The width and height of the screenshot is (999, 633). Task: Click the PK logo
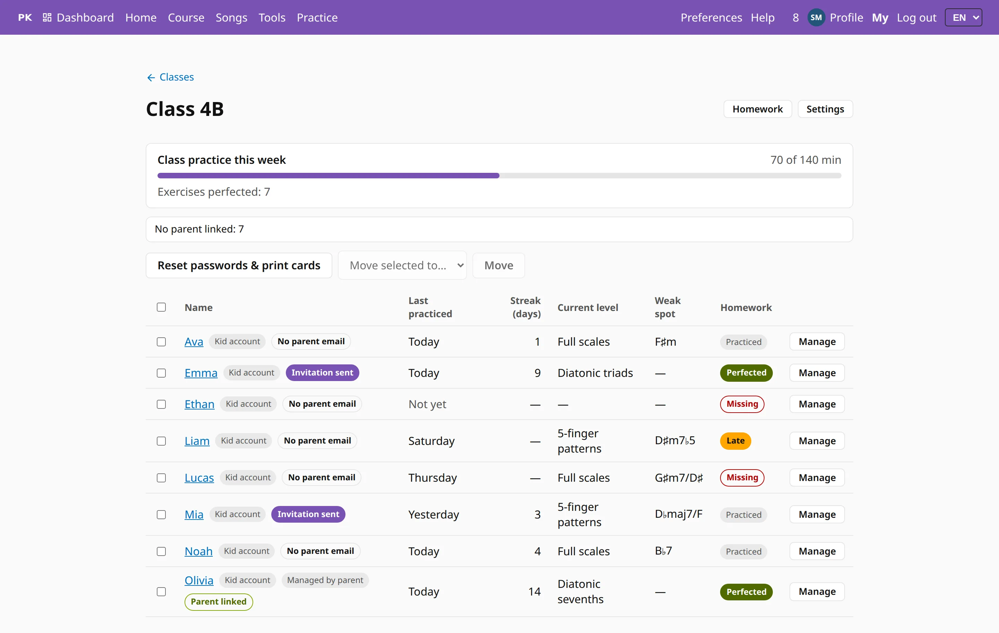coord(25,17)
